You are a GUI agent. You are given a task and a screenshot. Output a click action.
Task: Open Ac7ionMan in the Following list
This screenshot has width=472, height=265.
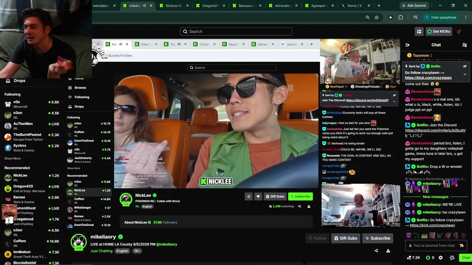coord(32,126)
